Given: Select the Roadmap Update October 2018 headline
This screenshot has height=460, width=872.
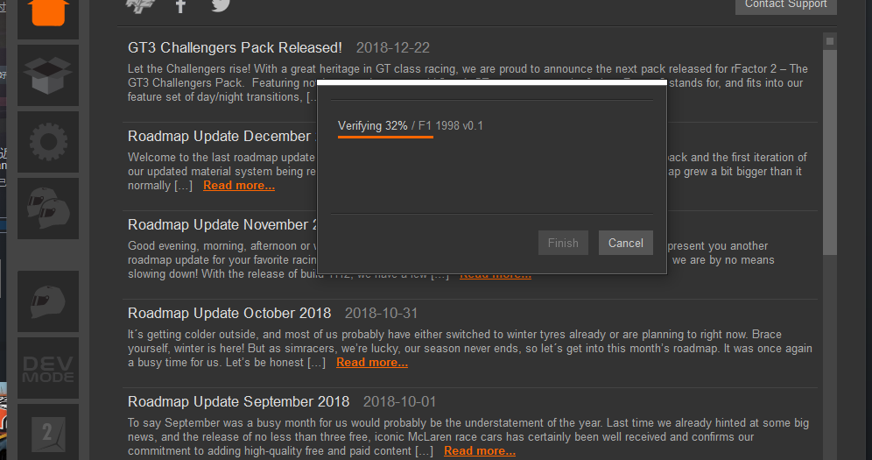Looking at the screenshot, I should (229, 313).
